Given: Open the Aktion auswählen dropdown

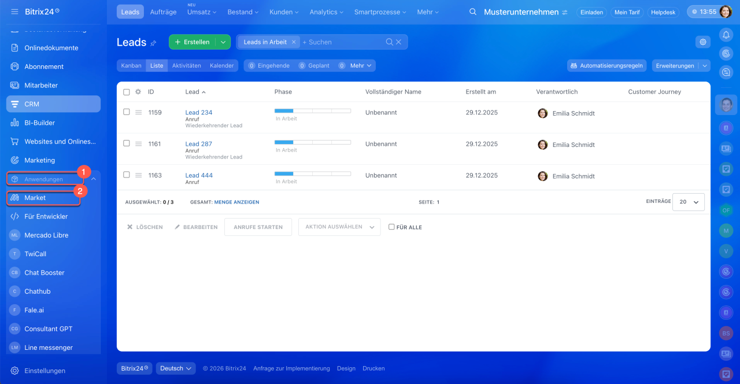Looking at the screenshot, I should click(x=339, y=227).
